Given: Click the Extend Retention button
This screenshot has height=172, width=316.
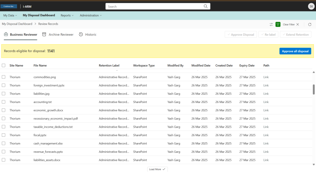Looking at the screenshot, I should (296, 34).
